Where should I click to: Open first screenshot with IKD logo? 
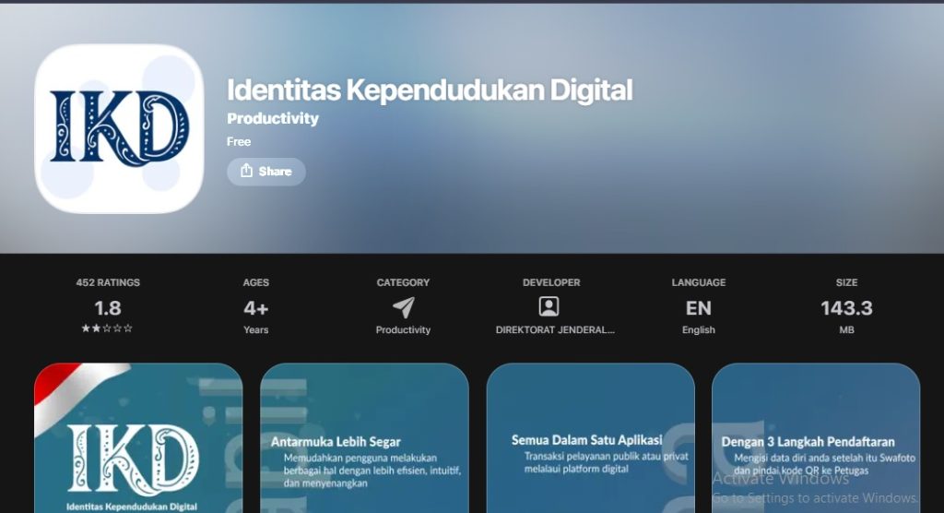click(138, 438)
